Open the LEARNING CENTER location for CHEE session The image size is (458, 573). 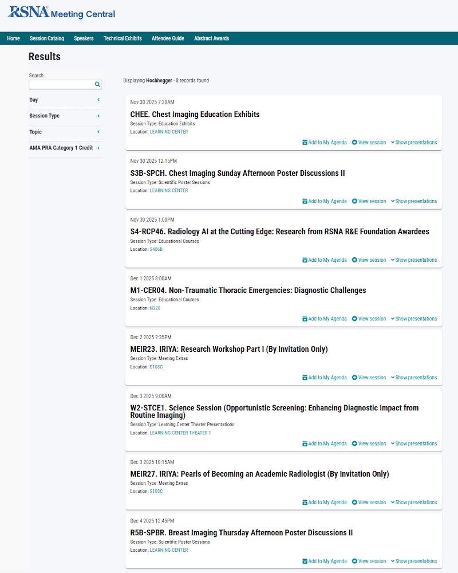[169, 132]
